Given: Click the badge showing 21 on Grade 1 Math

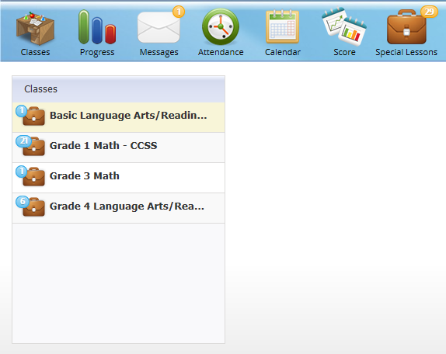Looking at the screenshot, I should [x=24, y=141].
